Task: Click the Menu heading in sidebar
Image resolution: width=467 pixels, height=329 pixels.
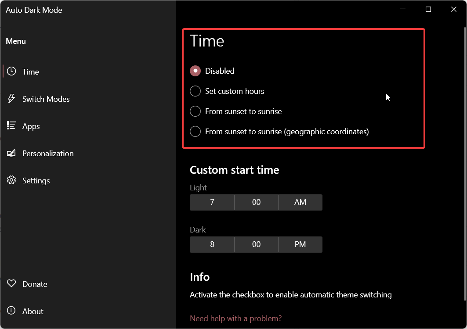Action: click(16, 41)
